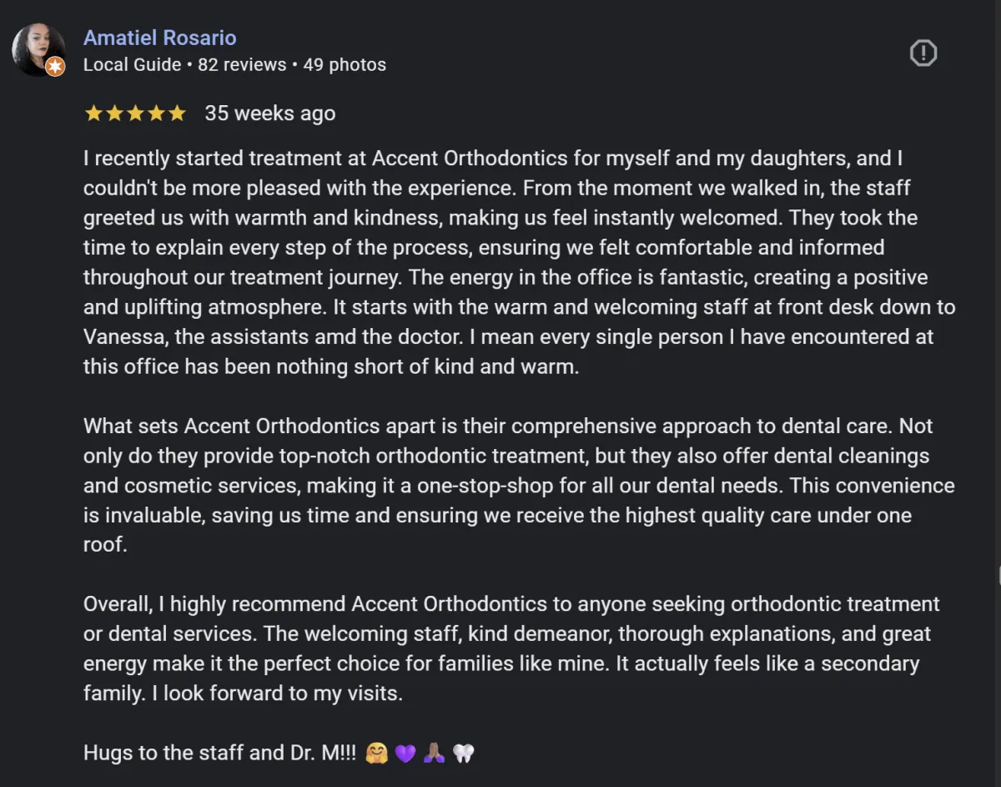Click the tooth emoji
Image resolution: width=1001 pixels, height=787 pixels.
(463, 754)
